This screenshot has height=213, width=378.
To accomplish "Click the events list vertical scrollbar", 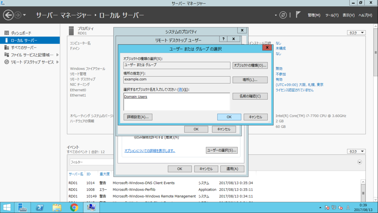I will click(x=363, y=191).
